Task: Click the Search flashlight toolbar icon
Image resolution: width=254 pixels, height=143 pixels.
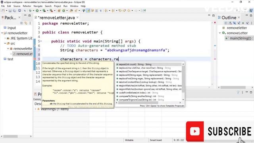Action: (x=76, y=11)
